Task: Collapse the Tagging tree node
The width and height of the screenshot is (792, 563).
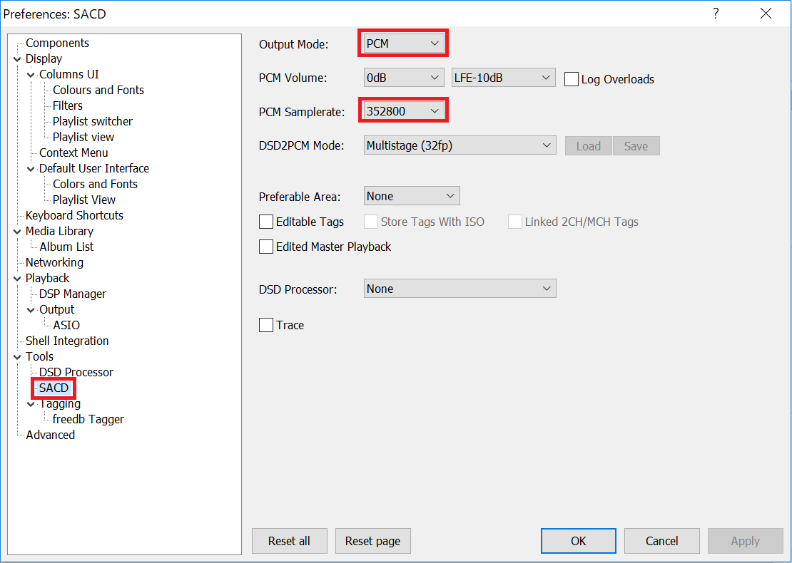Action: point(31,404)
